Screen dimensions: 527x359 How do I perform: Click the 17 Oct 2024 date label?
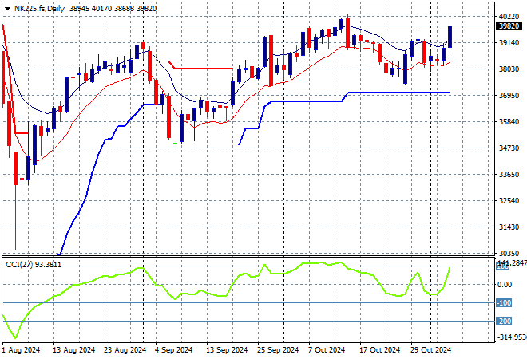coord(380,350)
